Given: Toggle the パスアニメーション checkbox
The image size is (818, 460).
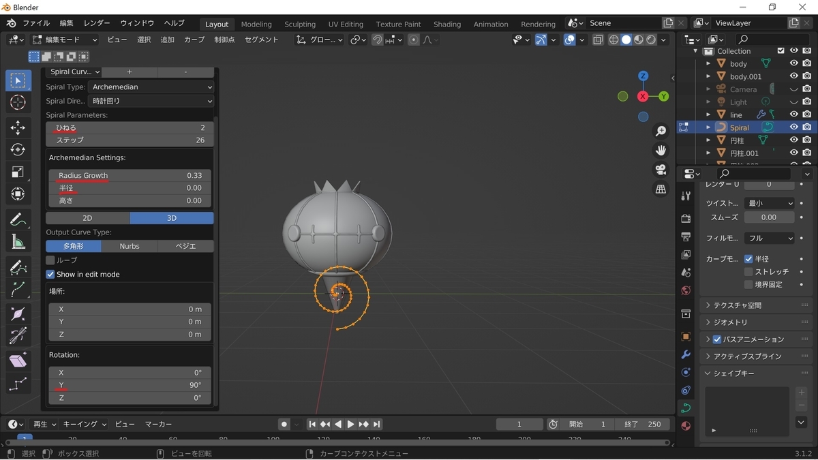Looking at the screenshot, I should pos(717,339).
